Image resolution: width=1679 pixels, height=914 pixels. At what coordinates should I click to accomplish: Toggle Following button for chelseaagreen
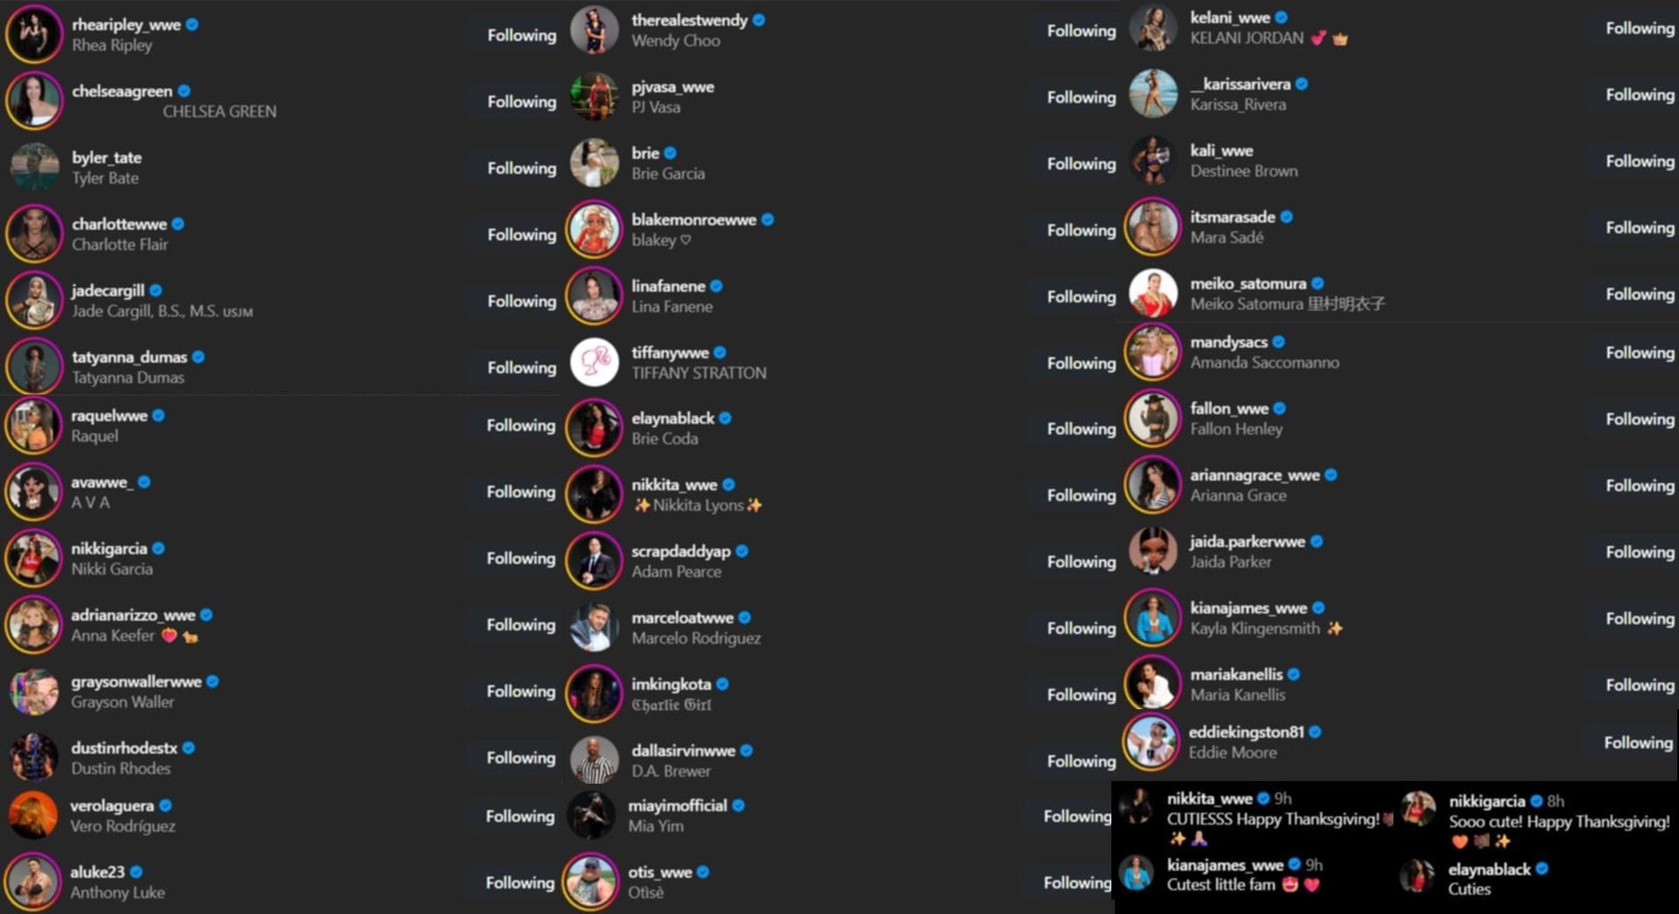click(522, 102)
